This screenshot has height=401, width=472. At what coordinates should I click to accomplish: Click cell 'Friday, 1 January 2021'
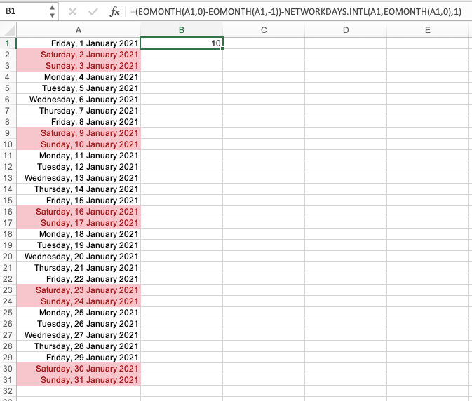[79, 43]
